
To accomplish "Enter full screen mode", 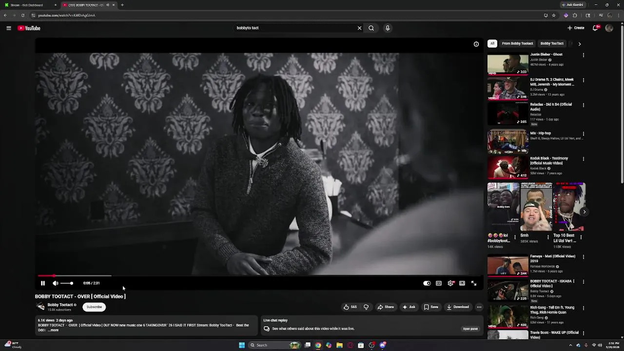I will tap(474, 283).
